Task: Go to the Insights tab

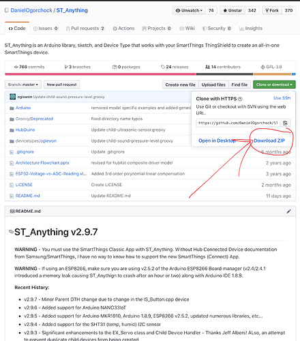Action: point(251,29)
